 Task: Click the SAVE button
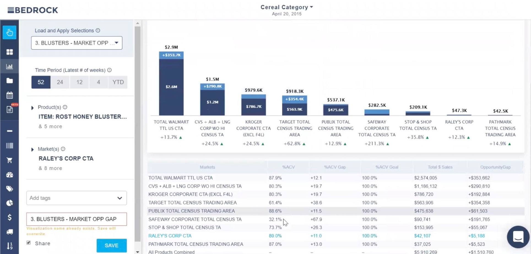(x=112, y=245)
